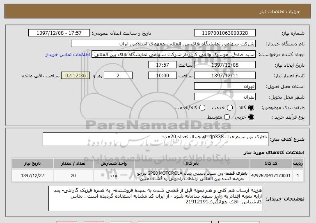
Task: Select the کالا/خدمت radio button
Action: (202, 108)
